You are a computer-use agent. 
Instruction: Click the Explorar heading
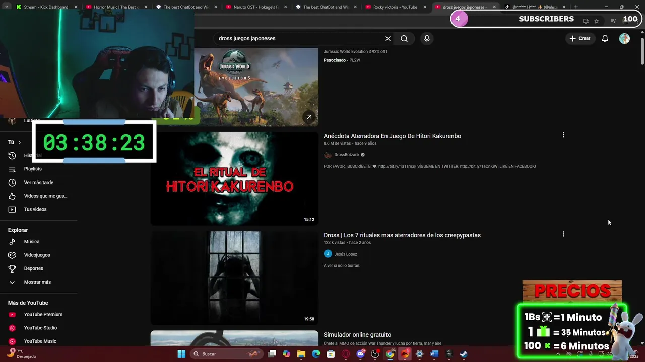tap(18, 230)
